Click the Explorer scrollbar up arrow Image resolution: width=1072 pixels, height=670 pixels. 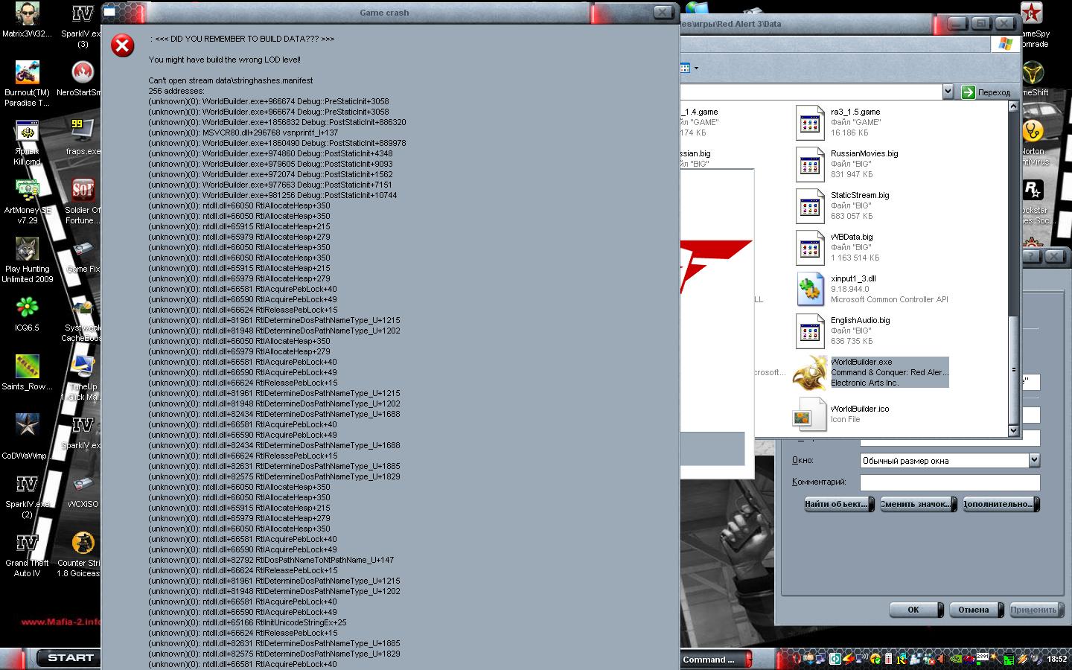coord(1013,106)
